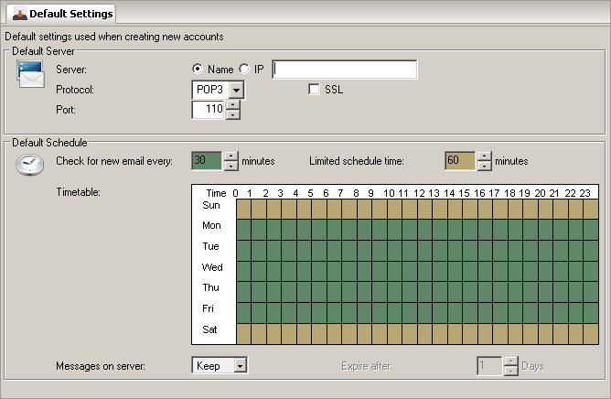Screen dimensions: 611x399
Task: Click the tan limited schedule field
Action: (460, 160)
